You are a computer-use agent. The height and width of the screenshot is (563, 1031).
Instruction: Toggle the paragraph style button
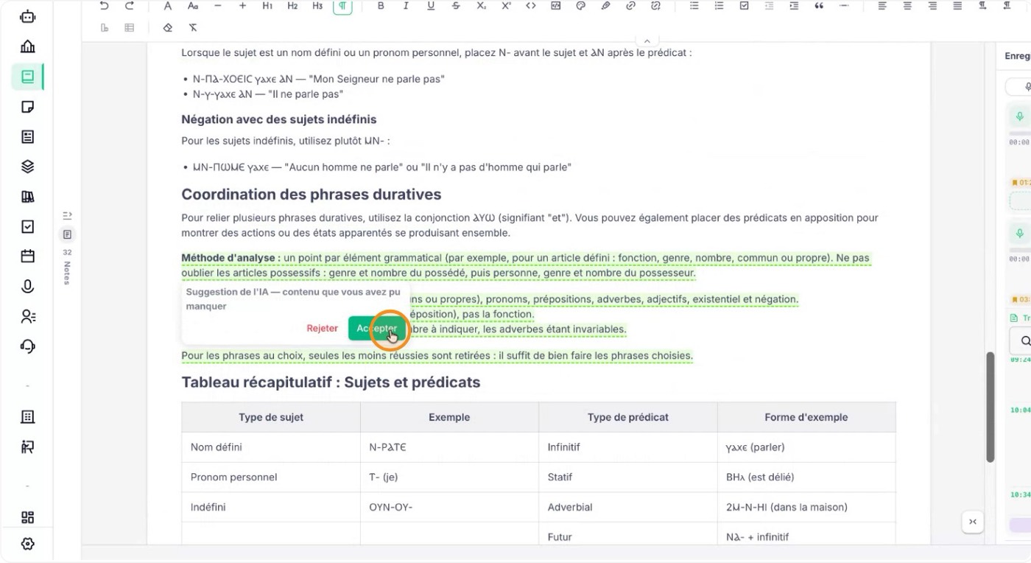pyautogui.click(x=342, y=6)
